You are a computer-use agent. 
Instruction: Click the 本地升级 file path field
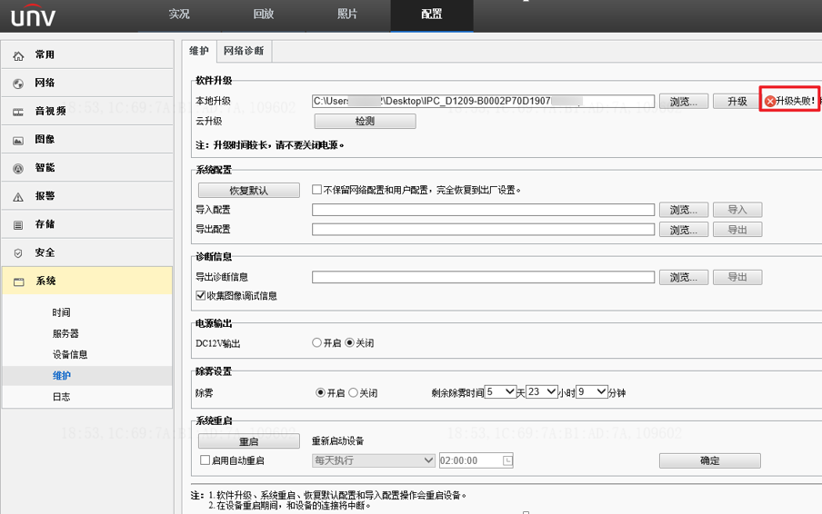484,101
